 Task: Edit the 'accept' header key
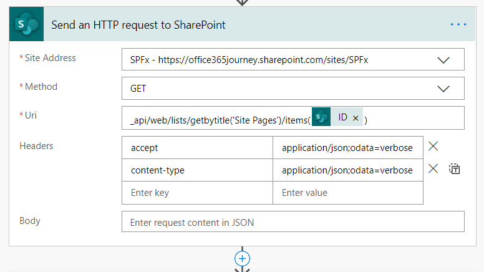(x=197, y=148)
